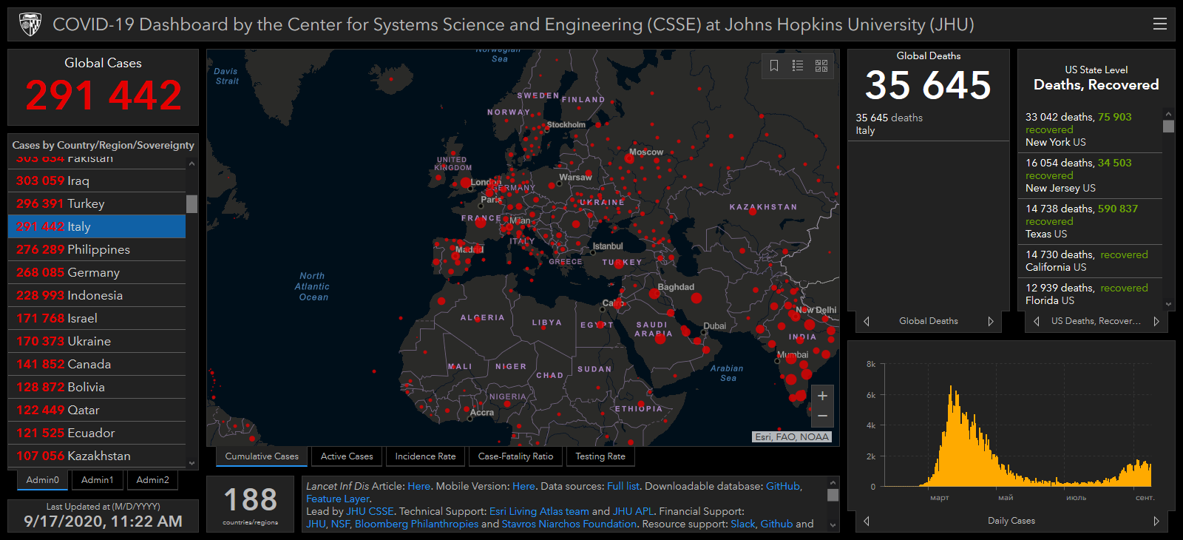Click the Florida US deaths entry
Screen dimensions: 1183x540
tap(1090, 294)
